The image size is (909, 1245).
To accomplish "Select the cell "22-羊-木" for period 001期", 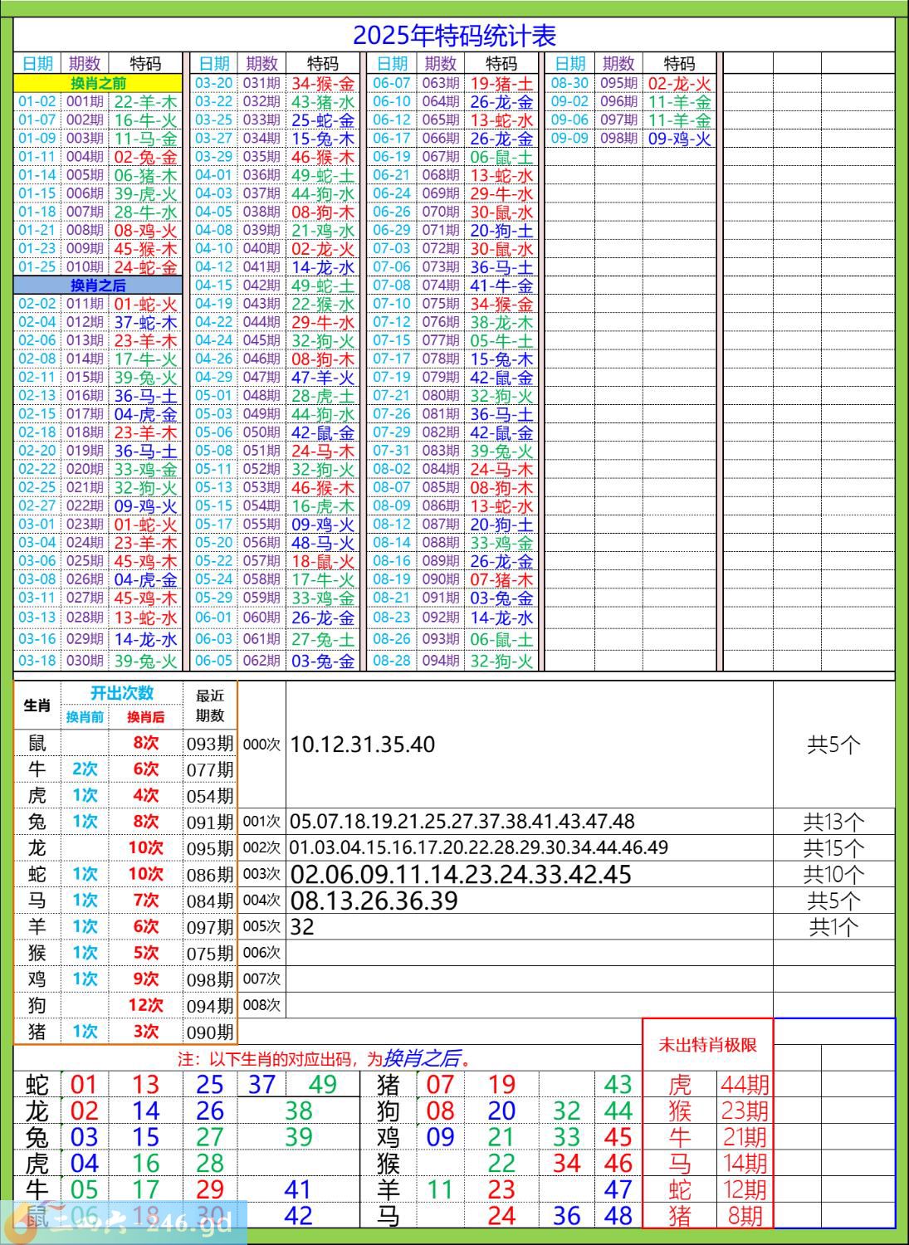I will 145,101.
